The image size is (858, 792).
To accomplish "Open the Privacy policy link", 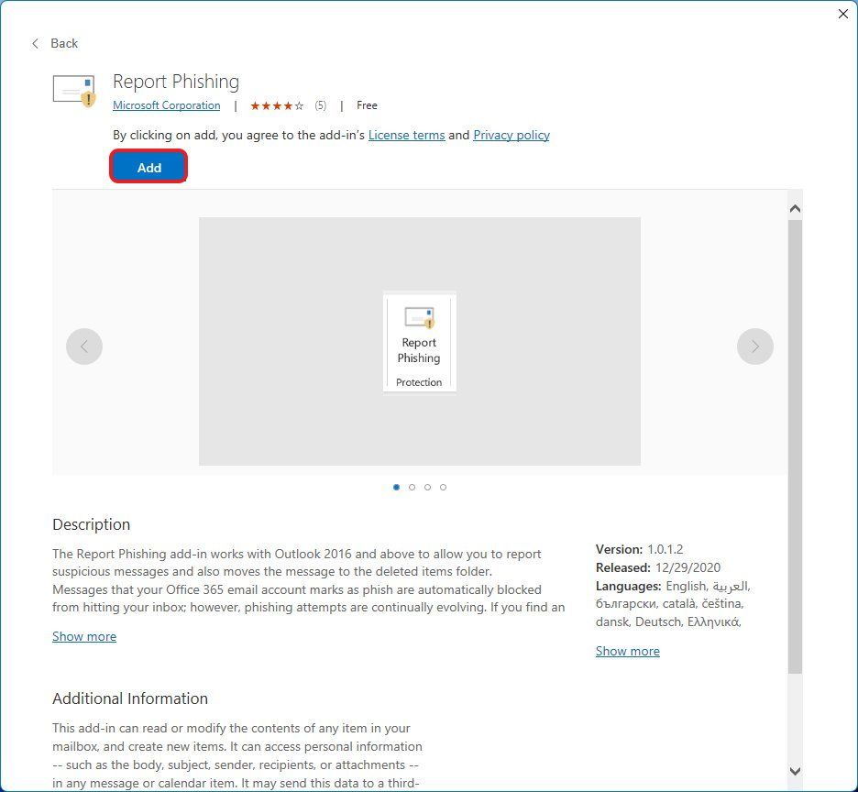I will (x=511, y=135).
